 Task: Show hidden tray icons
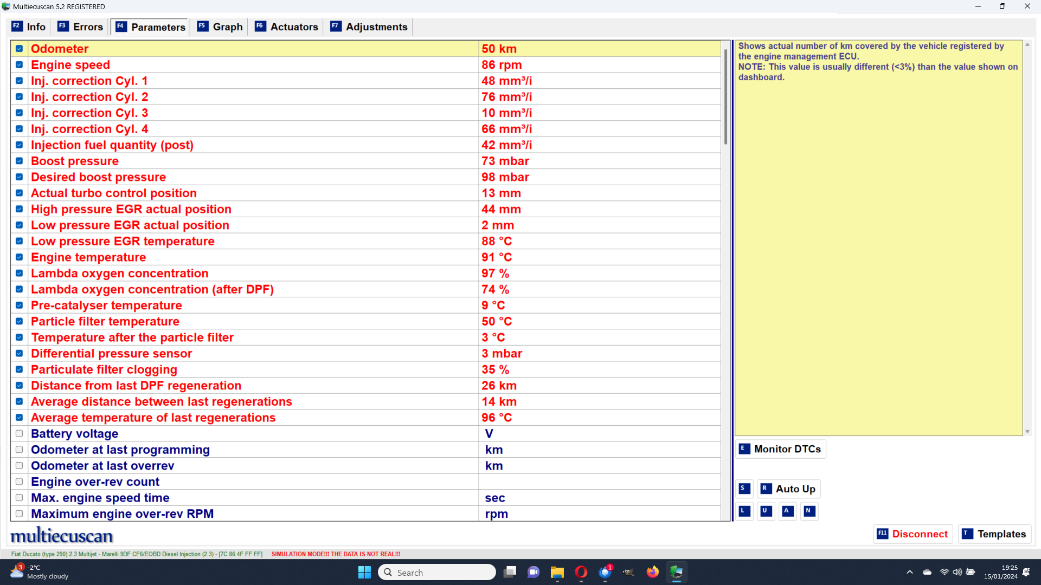tap(910, 572)
